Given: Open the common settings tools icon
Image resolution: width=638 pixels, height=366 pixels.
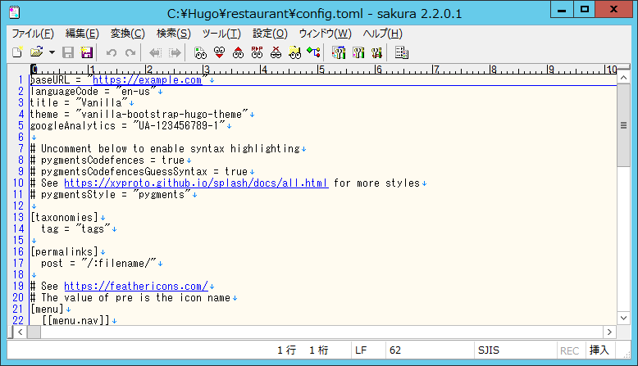Looking at the screenshot, I should [376, 52].
